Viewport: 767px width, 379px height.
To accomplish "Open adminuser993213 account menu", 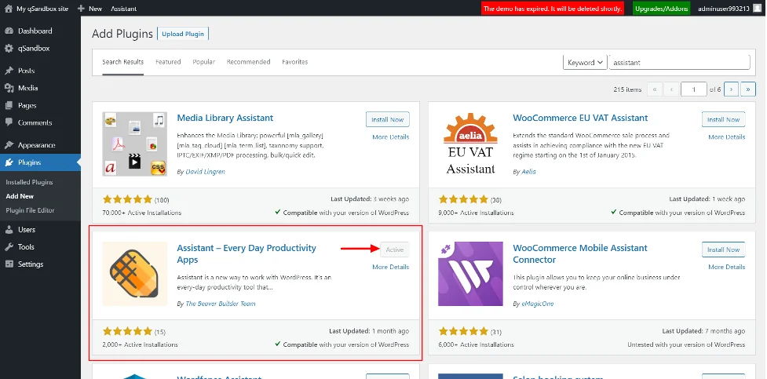I will click(x=730, y=9).
